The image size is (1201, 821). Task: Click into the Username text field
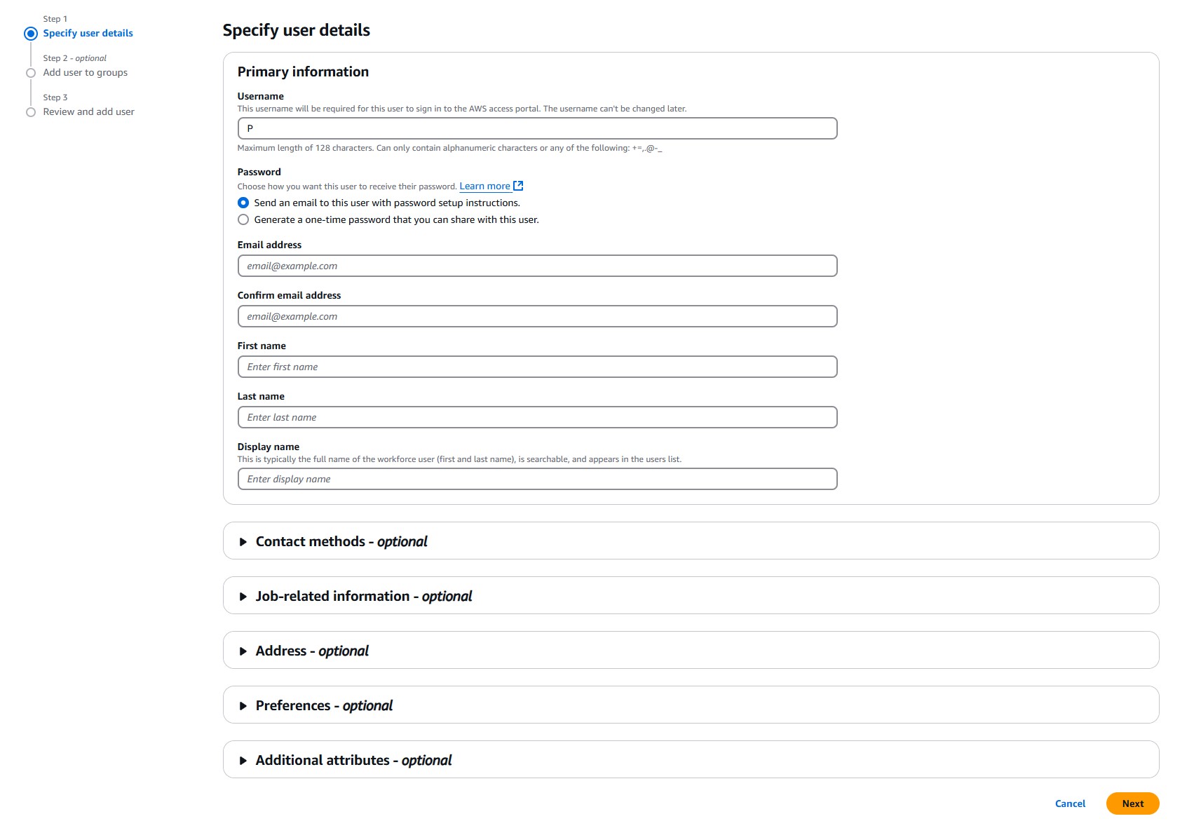tap(537, 128)
